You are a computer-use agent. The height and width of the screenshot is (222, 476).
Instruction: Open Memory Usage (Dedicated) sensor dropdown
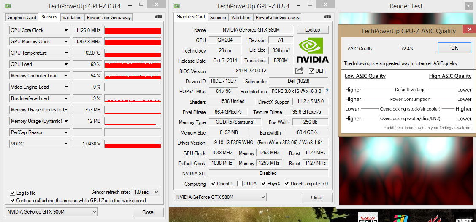tap(66, 109)
